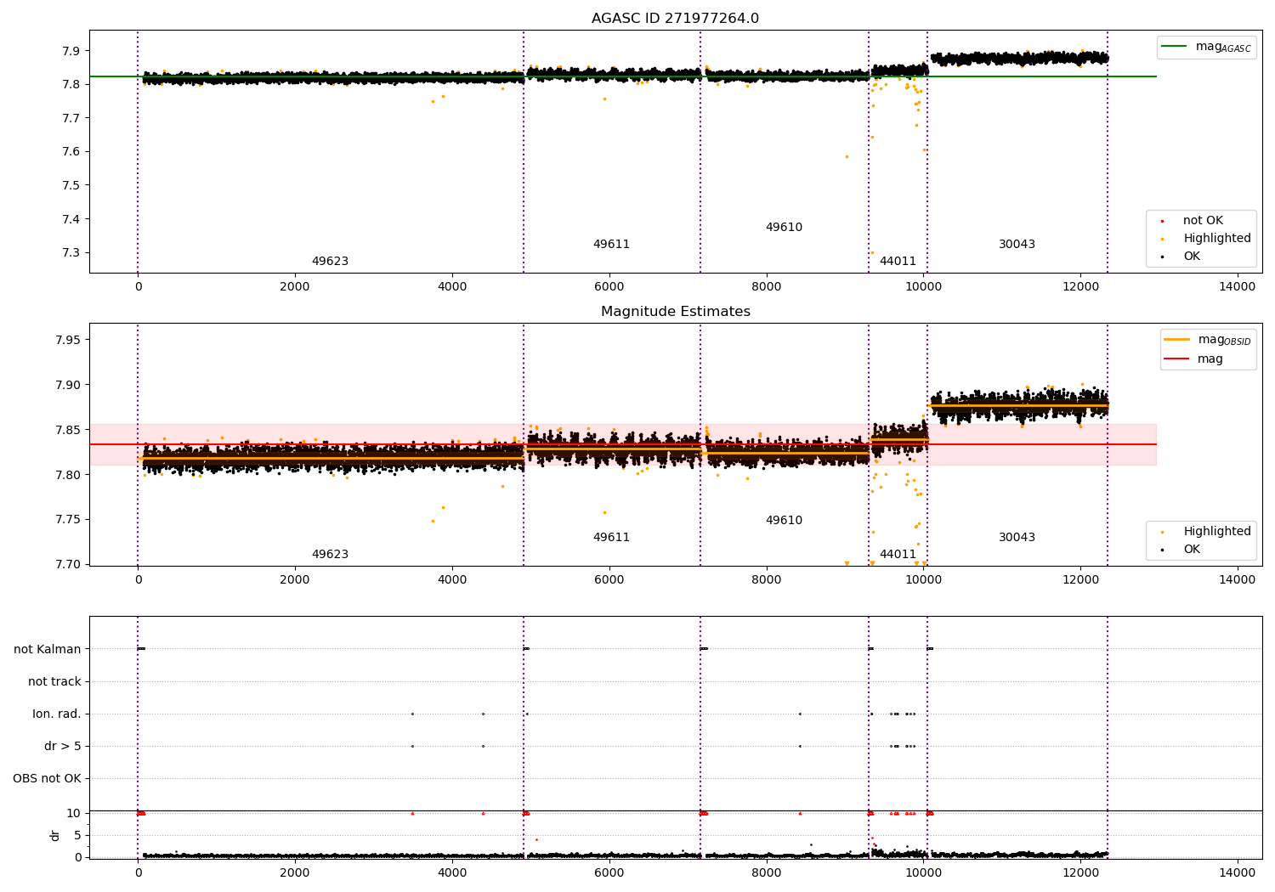
Task: Click the 7.9 y-tick in top plot
Action: 72,51
